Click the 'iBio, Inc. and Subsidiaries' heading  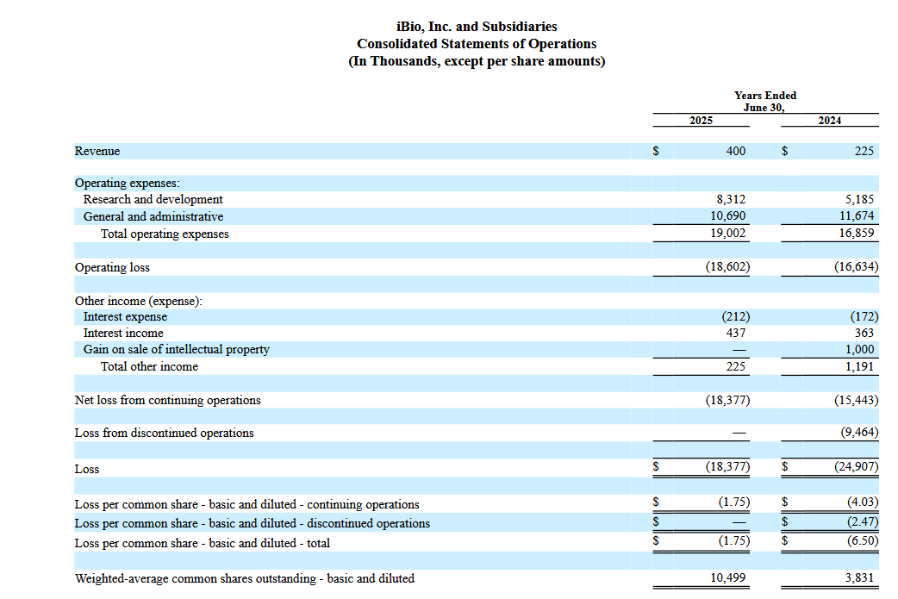(477, 27)
